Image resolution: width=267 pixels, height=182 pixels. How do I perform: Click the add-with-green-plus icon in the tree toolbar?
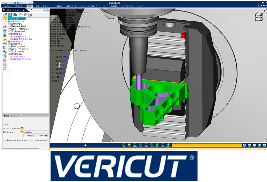click(x=15, y=15)
